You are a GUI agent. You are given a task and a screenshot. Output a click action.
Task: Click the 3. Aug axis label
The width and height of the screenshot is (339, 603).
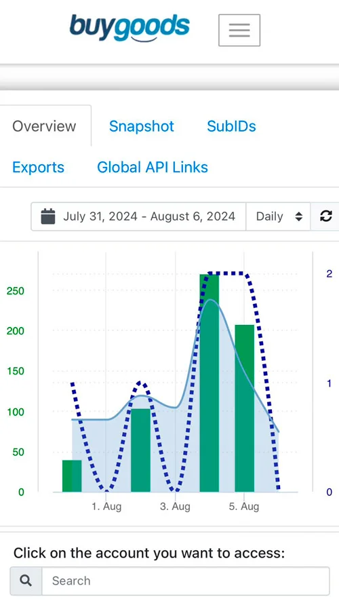coord(176,507)
